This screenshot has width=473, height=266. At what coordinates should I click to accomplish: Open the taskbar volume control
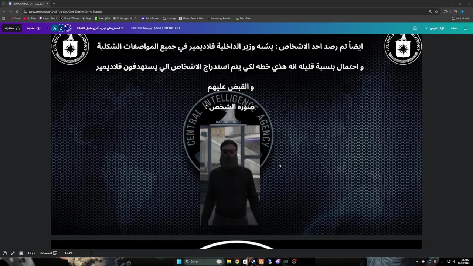click(453, 262)
